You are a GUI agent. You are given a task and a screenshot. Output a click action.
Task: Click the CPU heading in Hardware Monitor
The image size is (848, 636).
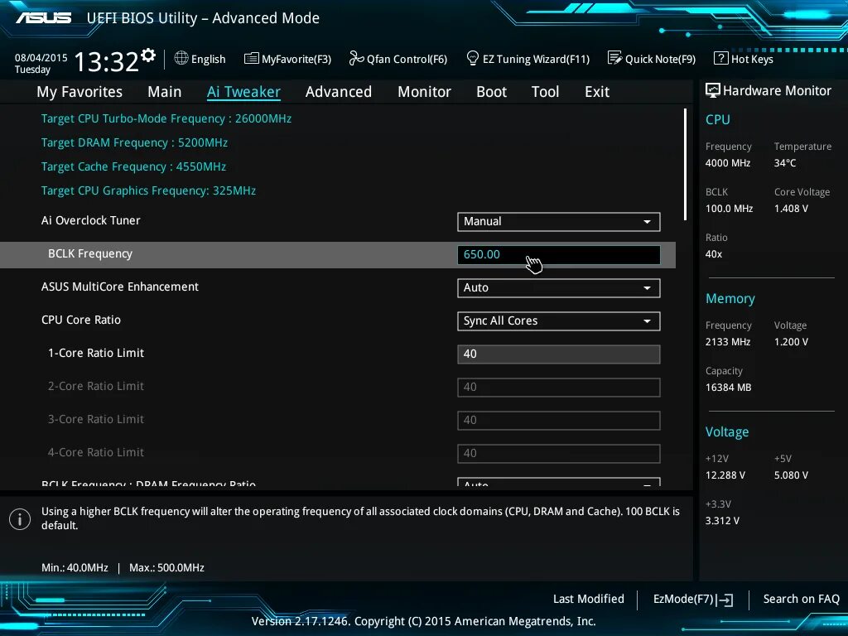(x=718, y=119)
